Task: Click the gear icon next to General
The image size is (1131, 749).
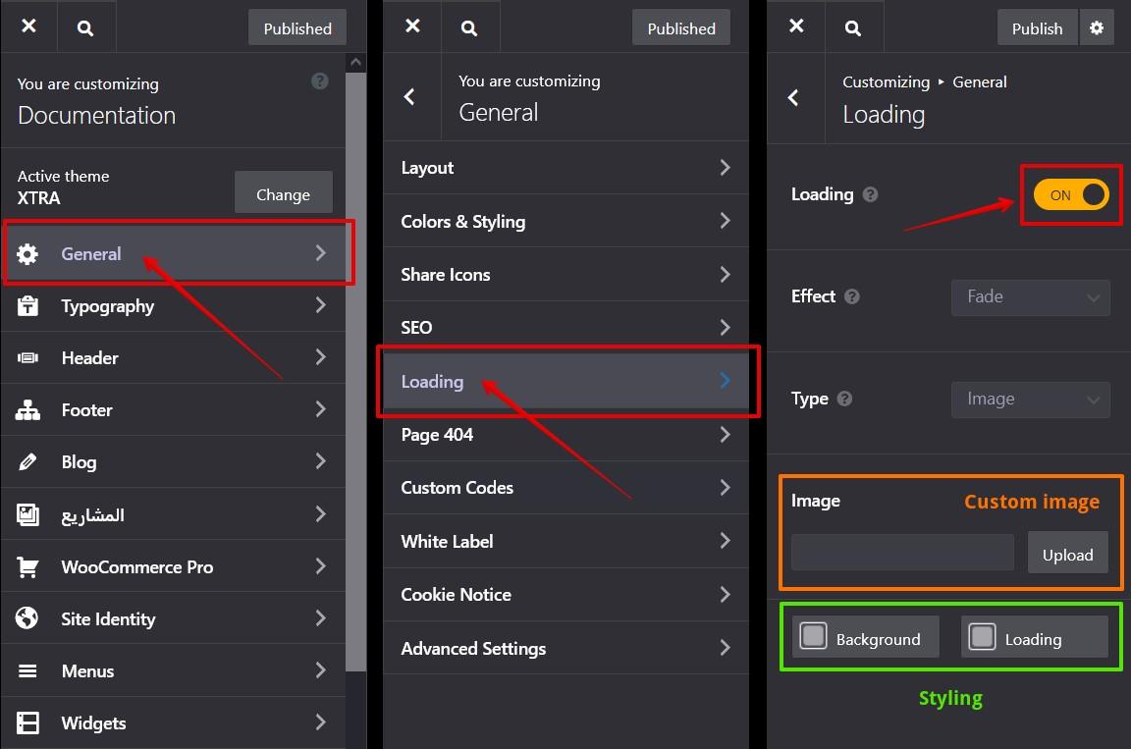Action: coord(27,254)
